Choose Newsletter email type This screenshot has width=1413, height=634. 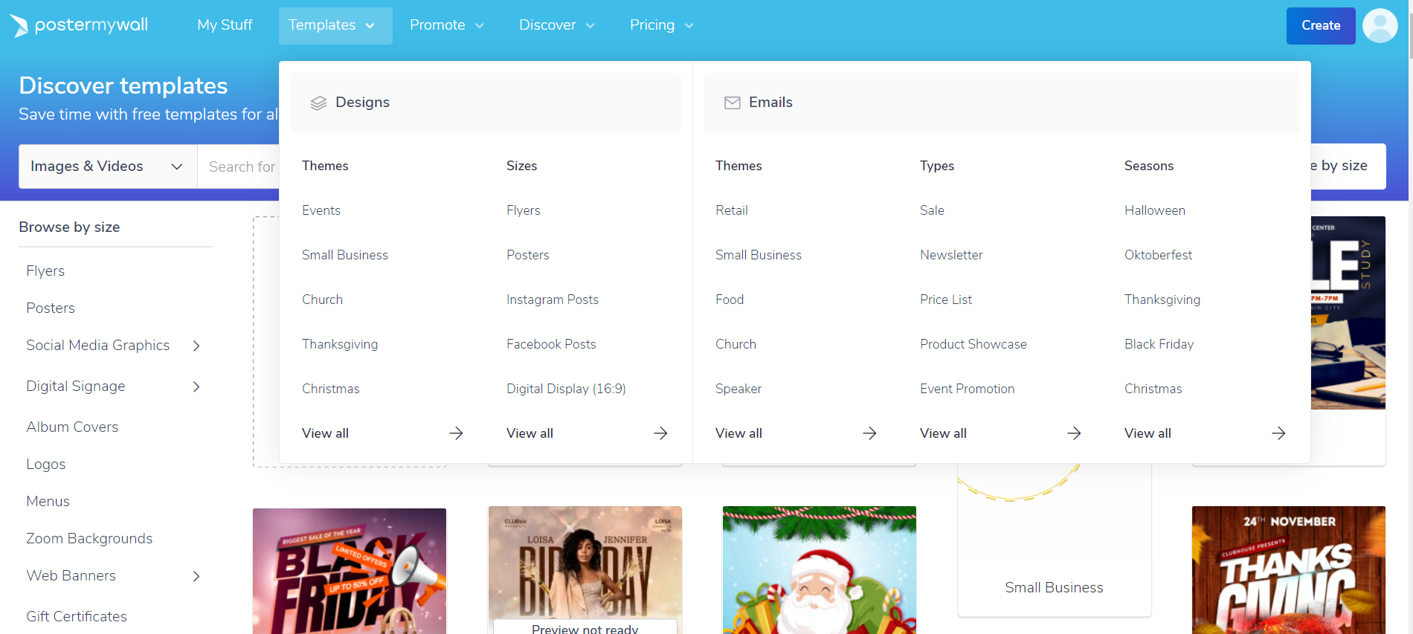pyautogui.click(x=950, y=255)
